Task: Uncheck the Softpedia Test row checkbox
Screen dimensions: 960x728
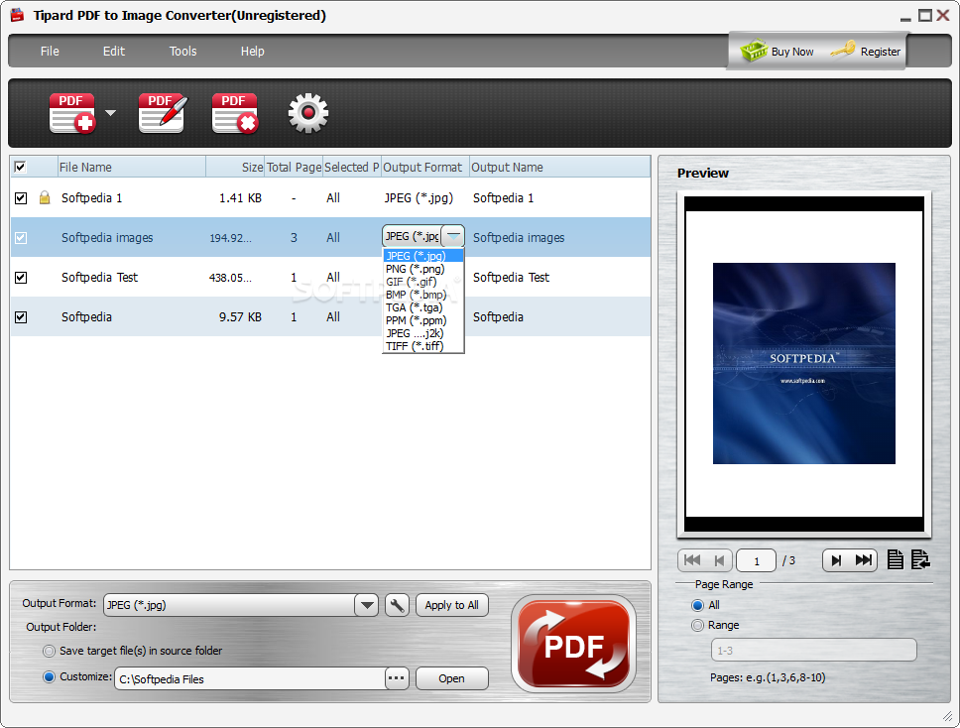Action: 21,278
